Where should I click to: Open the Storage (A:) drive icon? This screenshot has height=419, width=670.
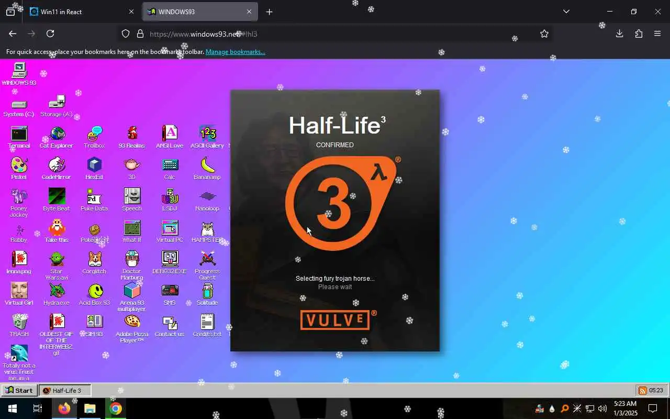coord(57,106)
